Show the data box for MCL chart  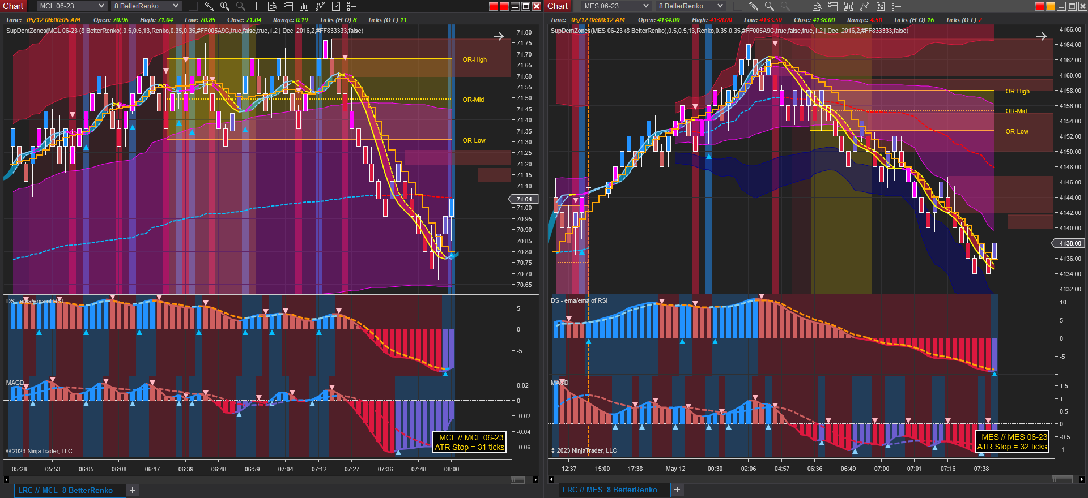pyautogui.click(x=272, y=6)
